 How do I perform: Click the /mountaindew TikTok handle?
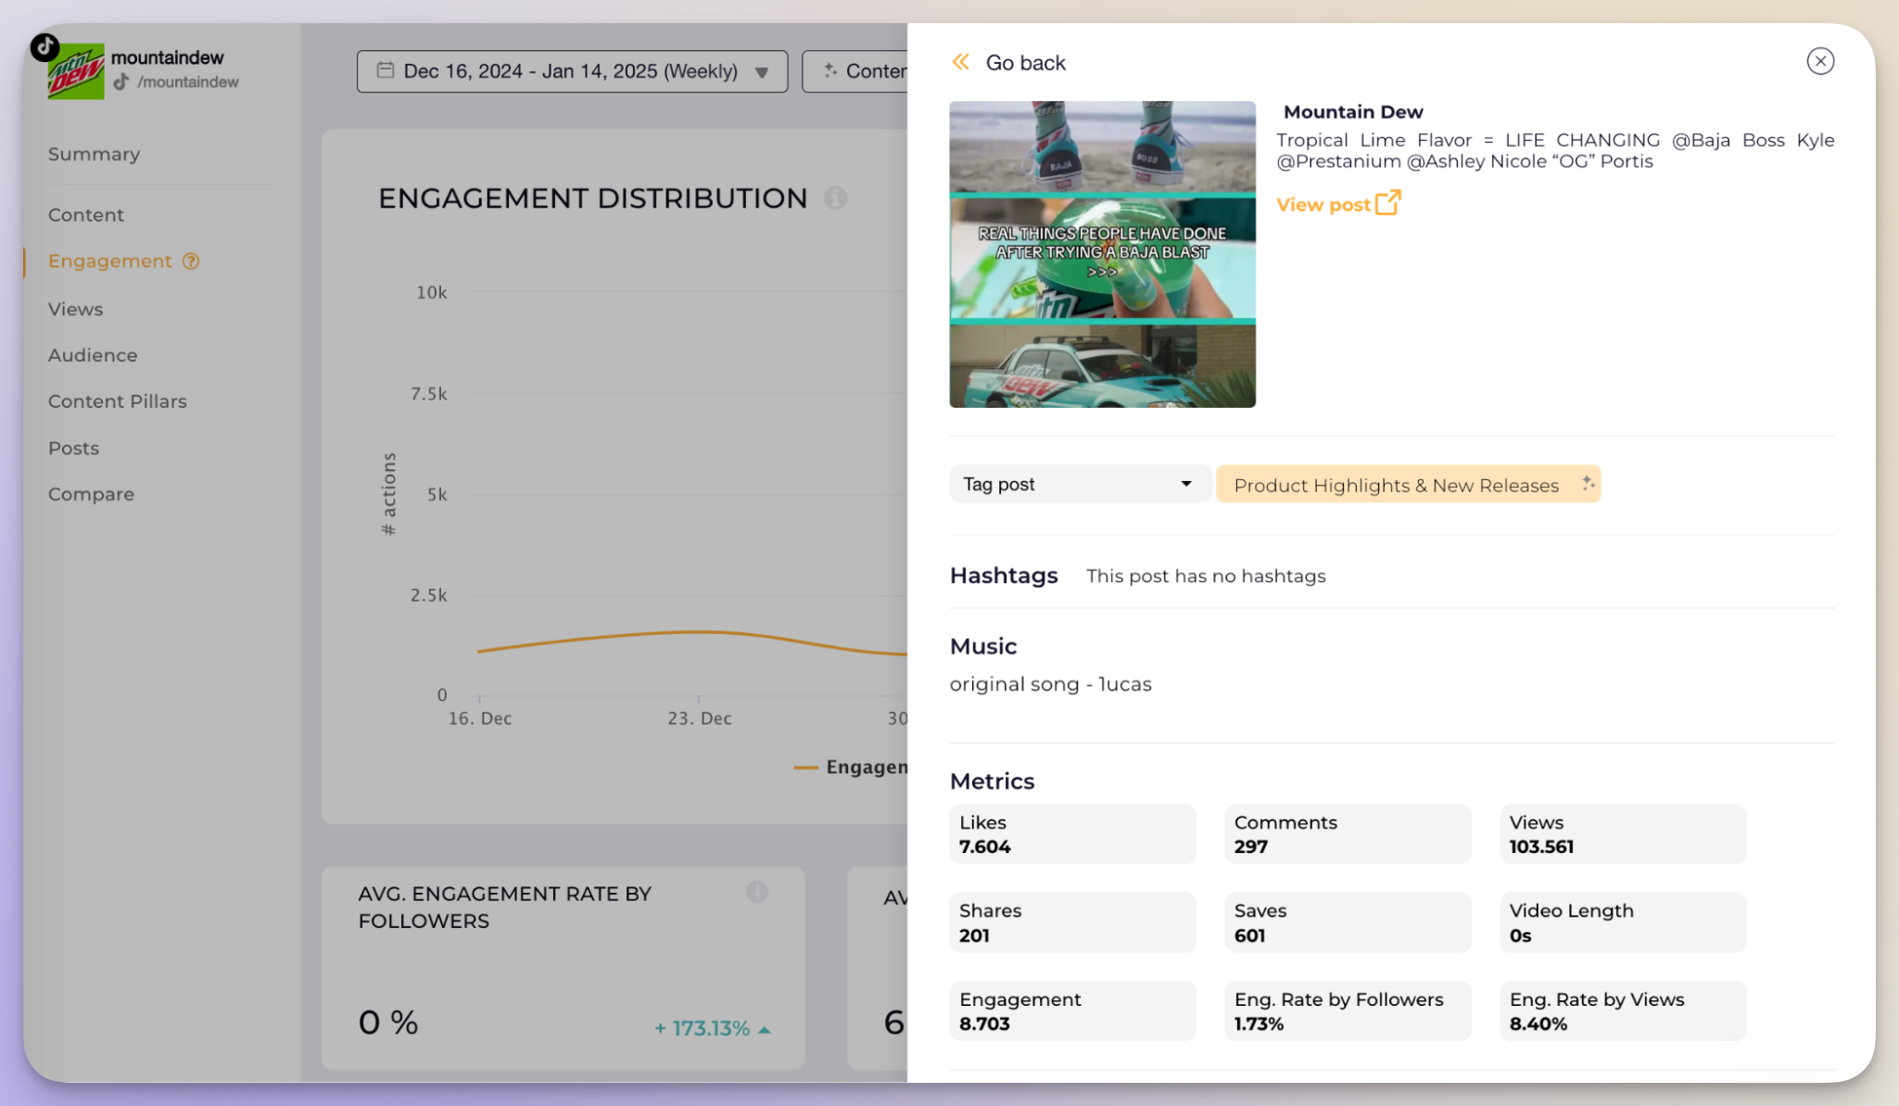click(x=187, y=83)
